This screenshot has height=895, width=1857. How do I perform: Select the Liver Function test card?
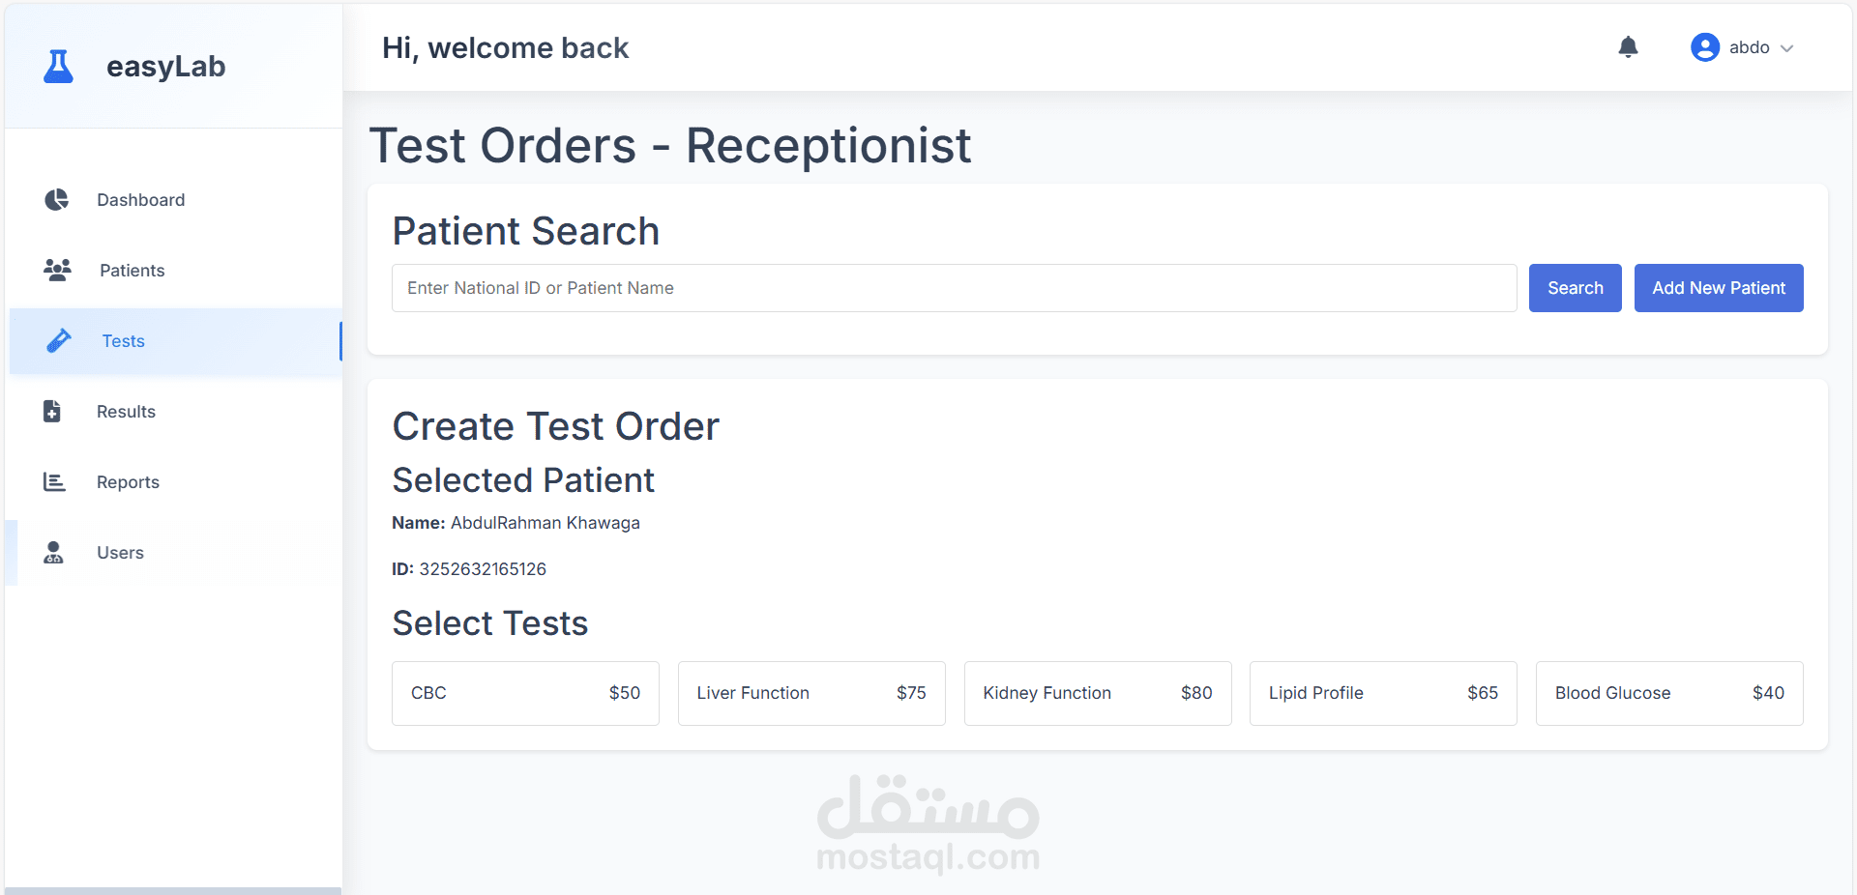811,693
